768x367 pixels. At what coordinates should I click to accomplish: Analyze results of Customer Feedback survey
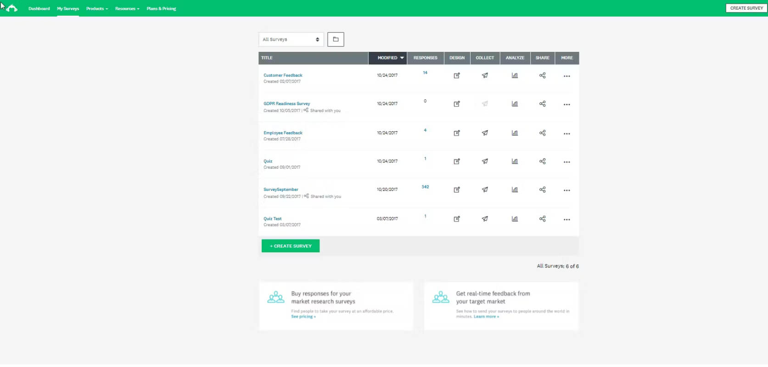point(515,76)
